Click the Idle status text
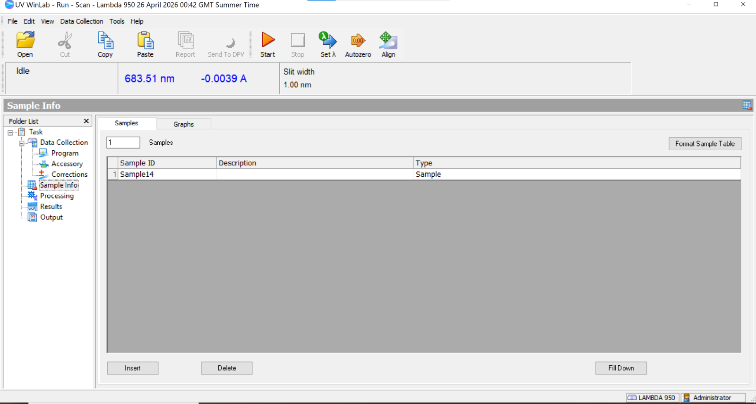 [23, 71]
